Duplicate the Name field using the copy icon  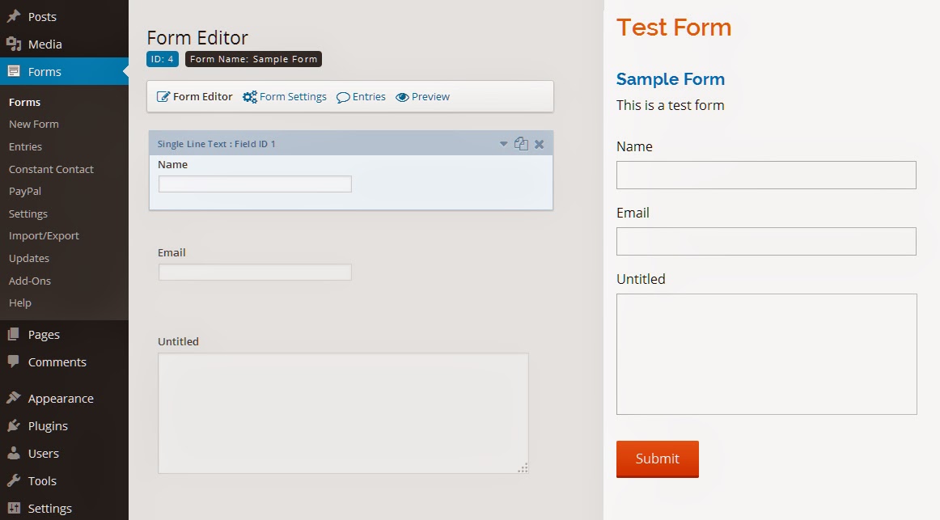522,143
